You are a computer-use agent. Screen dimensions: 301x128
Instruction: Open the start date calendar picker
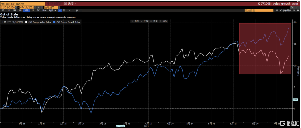click(x=16, y=7)
